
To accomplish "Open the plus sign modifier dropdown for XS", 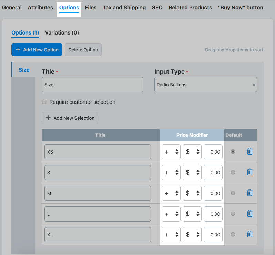I will click(x=171, y=152).
